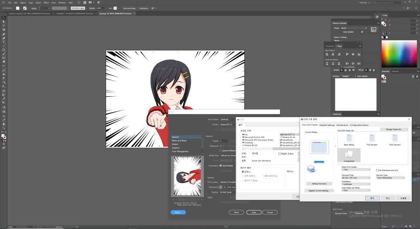Toggle Auto Update checkmark next to Preview Update
Screen dimensions: 420x229
click(x=356, y=76)
